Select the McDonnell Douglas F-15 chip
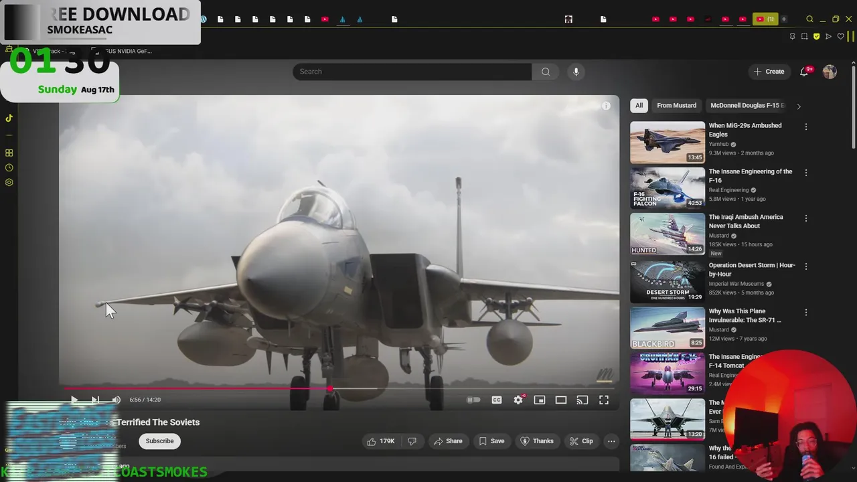Screen dimensions: 857x482 point(747,105)
